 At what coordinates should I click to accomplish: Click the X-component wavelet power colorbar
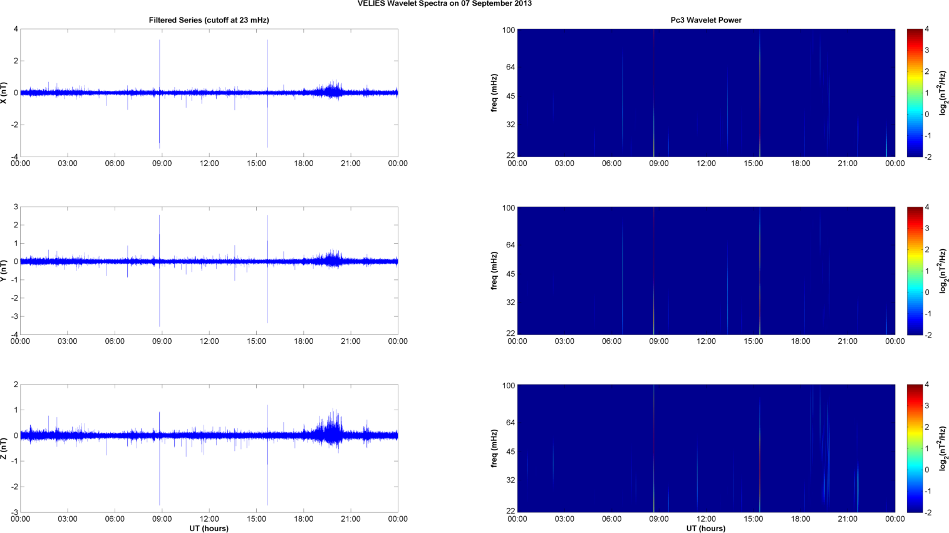pos(915,93)
